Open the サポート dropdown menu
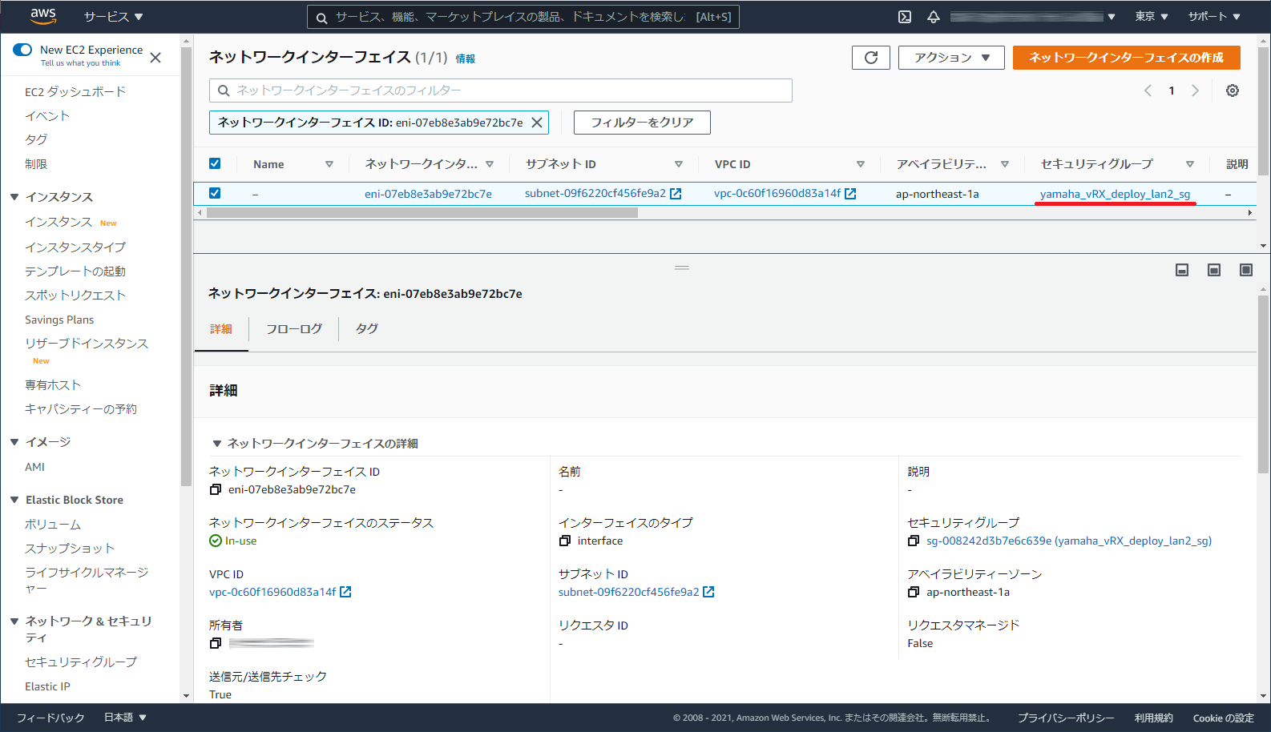Screen dimensions: 1271x732 click(1214, 17)
